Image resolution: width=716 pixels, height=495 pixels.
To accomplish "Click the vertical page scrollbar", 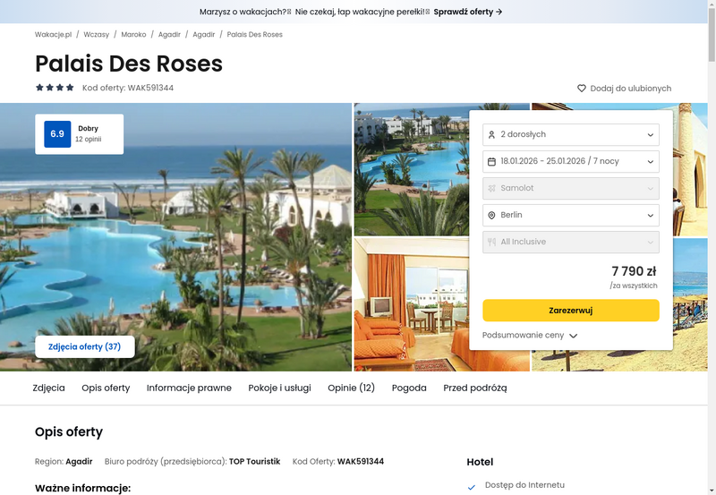I will point(712,247).
